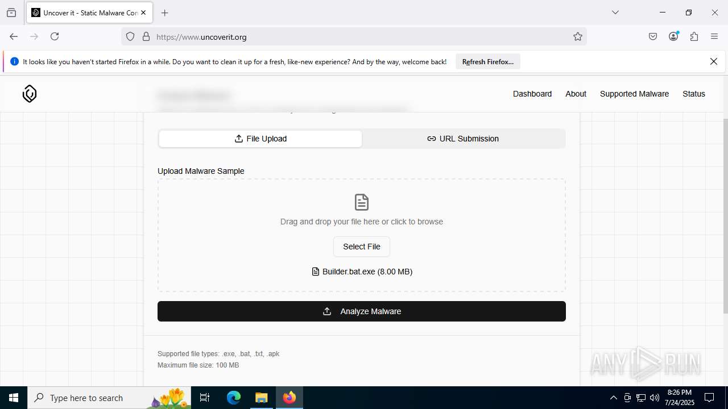This screenshot has height=409, width=728.
Task: Open the Status page
Action: [x=694, y=94]
